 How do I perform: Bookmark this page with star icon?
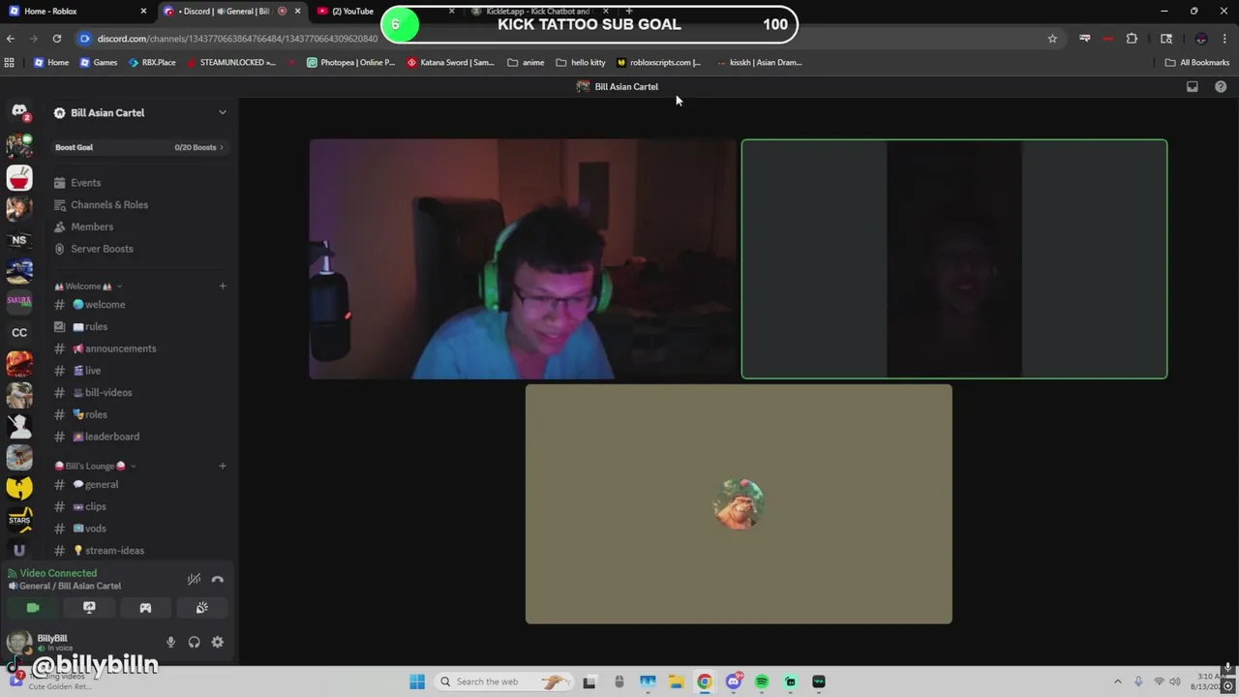coord(1052,38)
